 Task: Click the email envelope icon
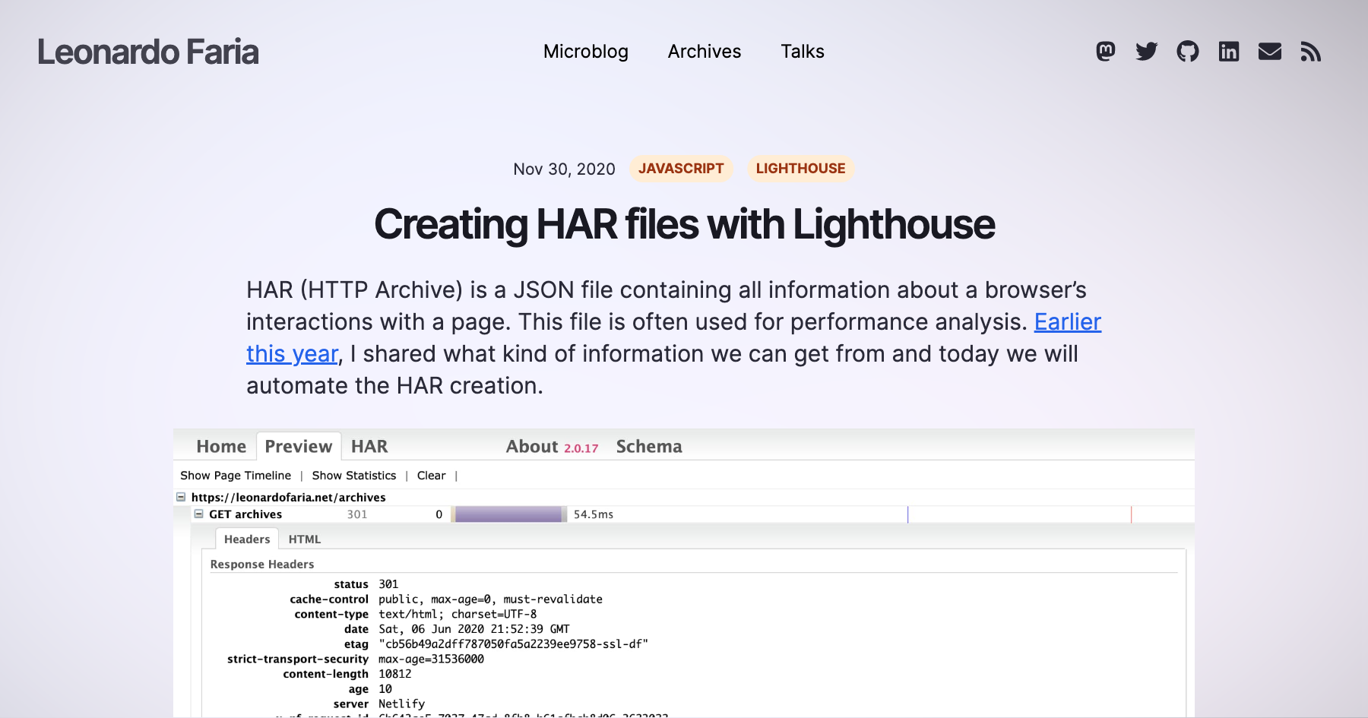[1270, 52]
